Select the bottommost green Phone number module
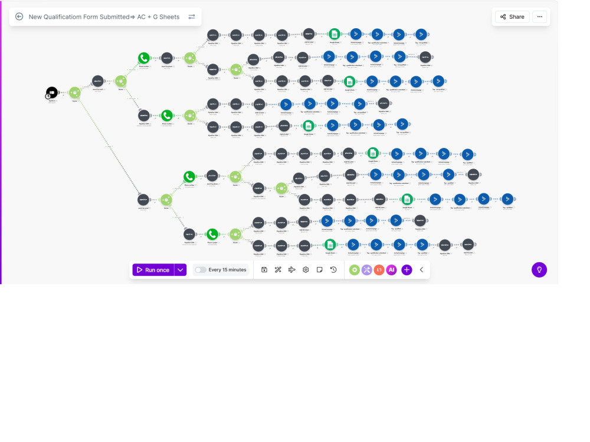Screen dimensions: 590x442 click(212, 234)
